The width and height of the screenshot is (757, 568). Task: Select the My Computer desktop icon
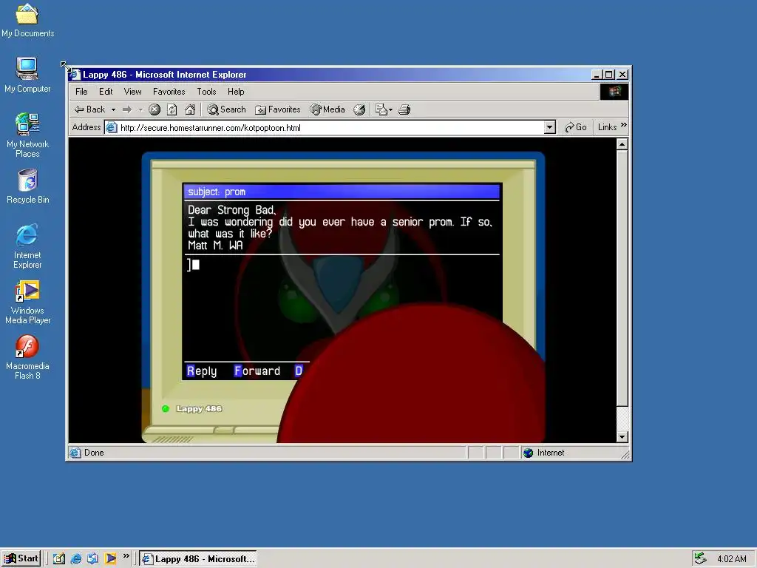[27, 75]
